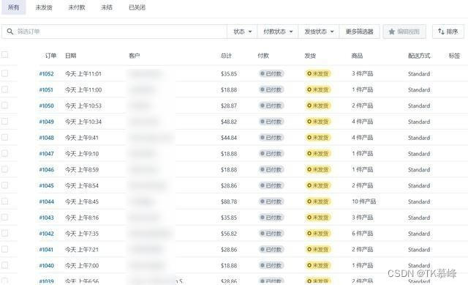Click the 日期 column header

[x=71, y=56]
